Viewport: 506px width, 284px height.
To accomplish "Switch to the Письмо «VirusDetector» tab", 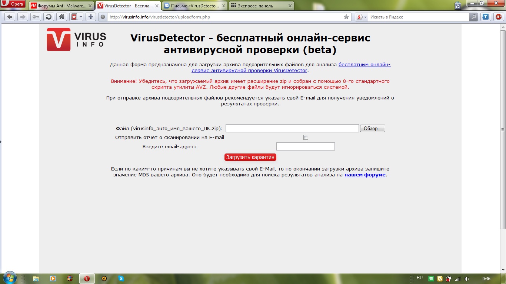I will click(x=195, y=6).
